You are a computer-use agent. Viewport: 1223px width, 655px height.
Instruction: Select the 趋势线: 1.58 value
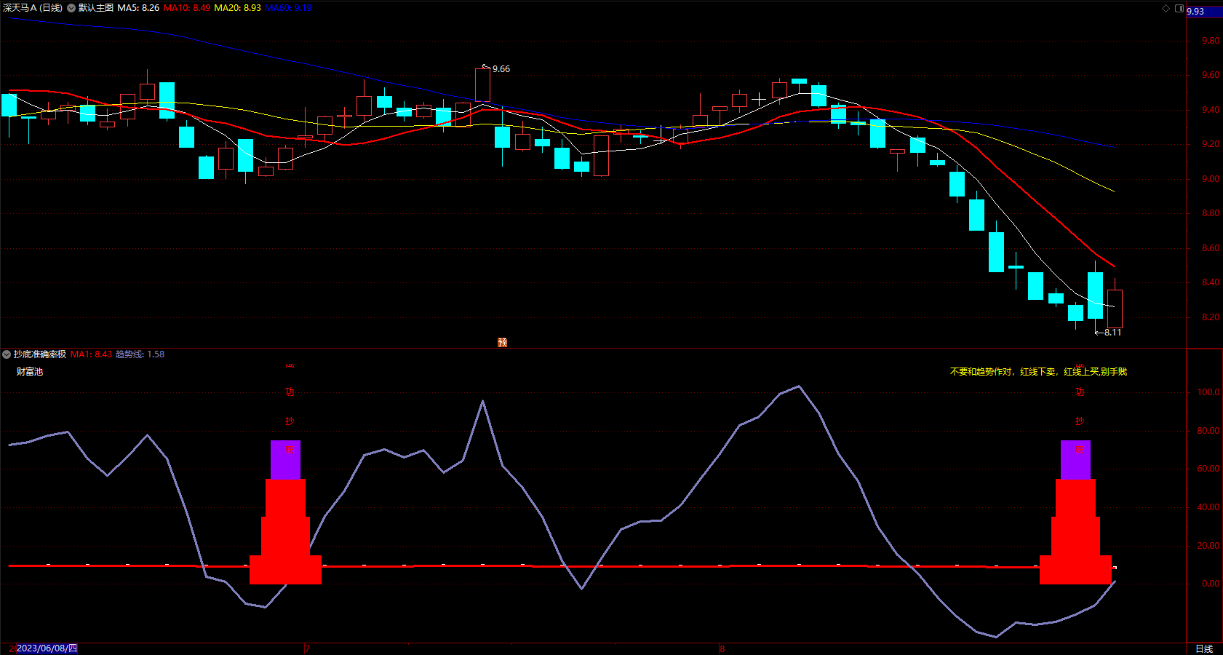(140, 354)
